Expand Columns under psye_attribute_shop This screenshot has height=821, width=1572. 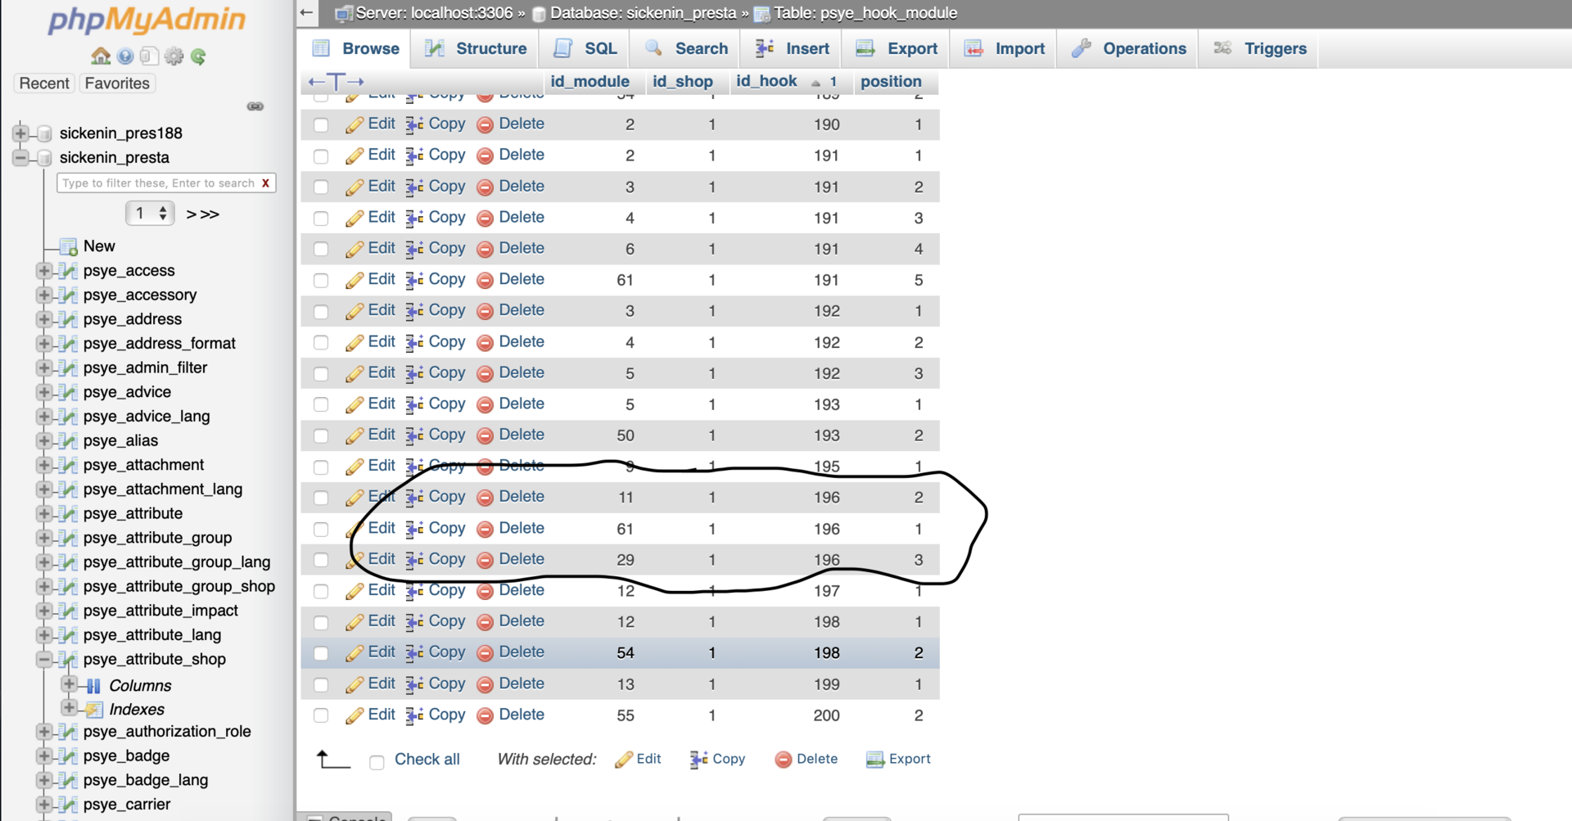[x=69, y=684]
